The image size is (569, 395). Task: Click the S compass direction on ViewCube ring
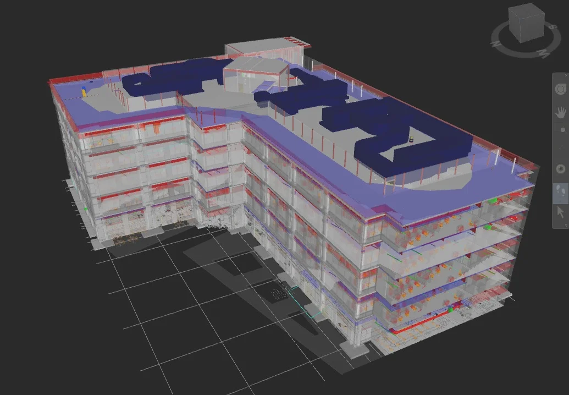point(553,27)
